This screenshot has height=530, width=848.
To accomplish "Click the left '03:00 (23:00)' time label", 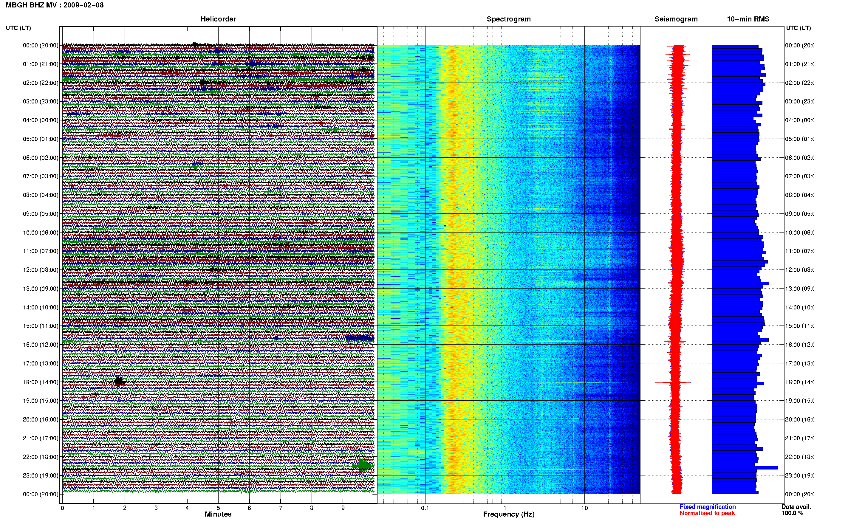I will click(41, 101).
